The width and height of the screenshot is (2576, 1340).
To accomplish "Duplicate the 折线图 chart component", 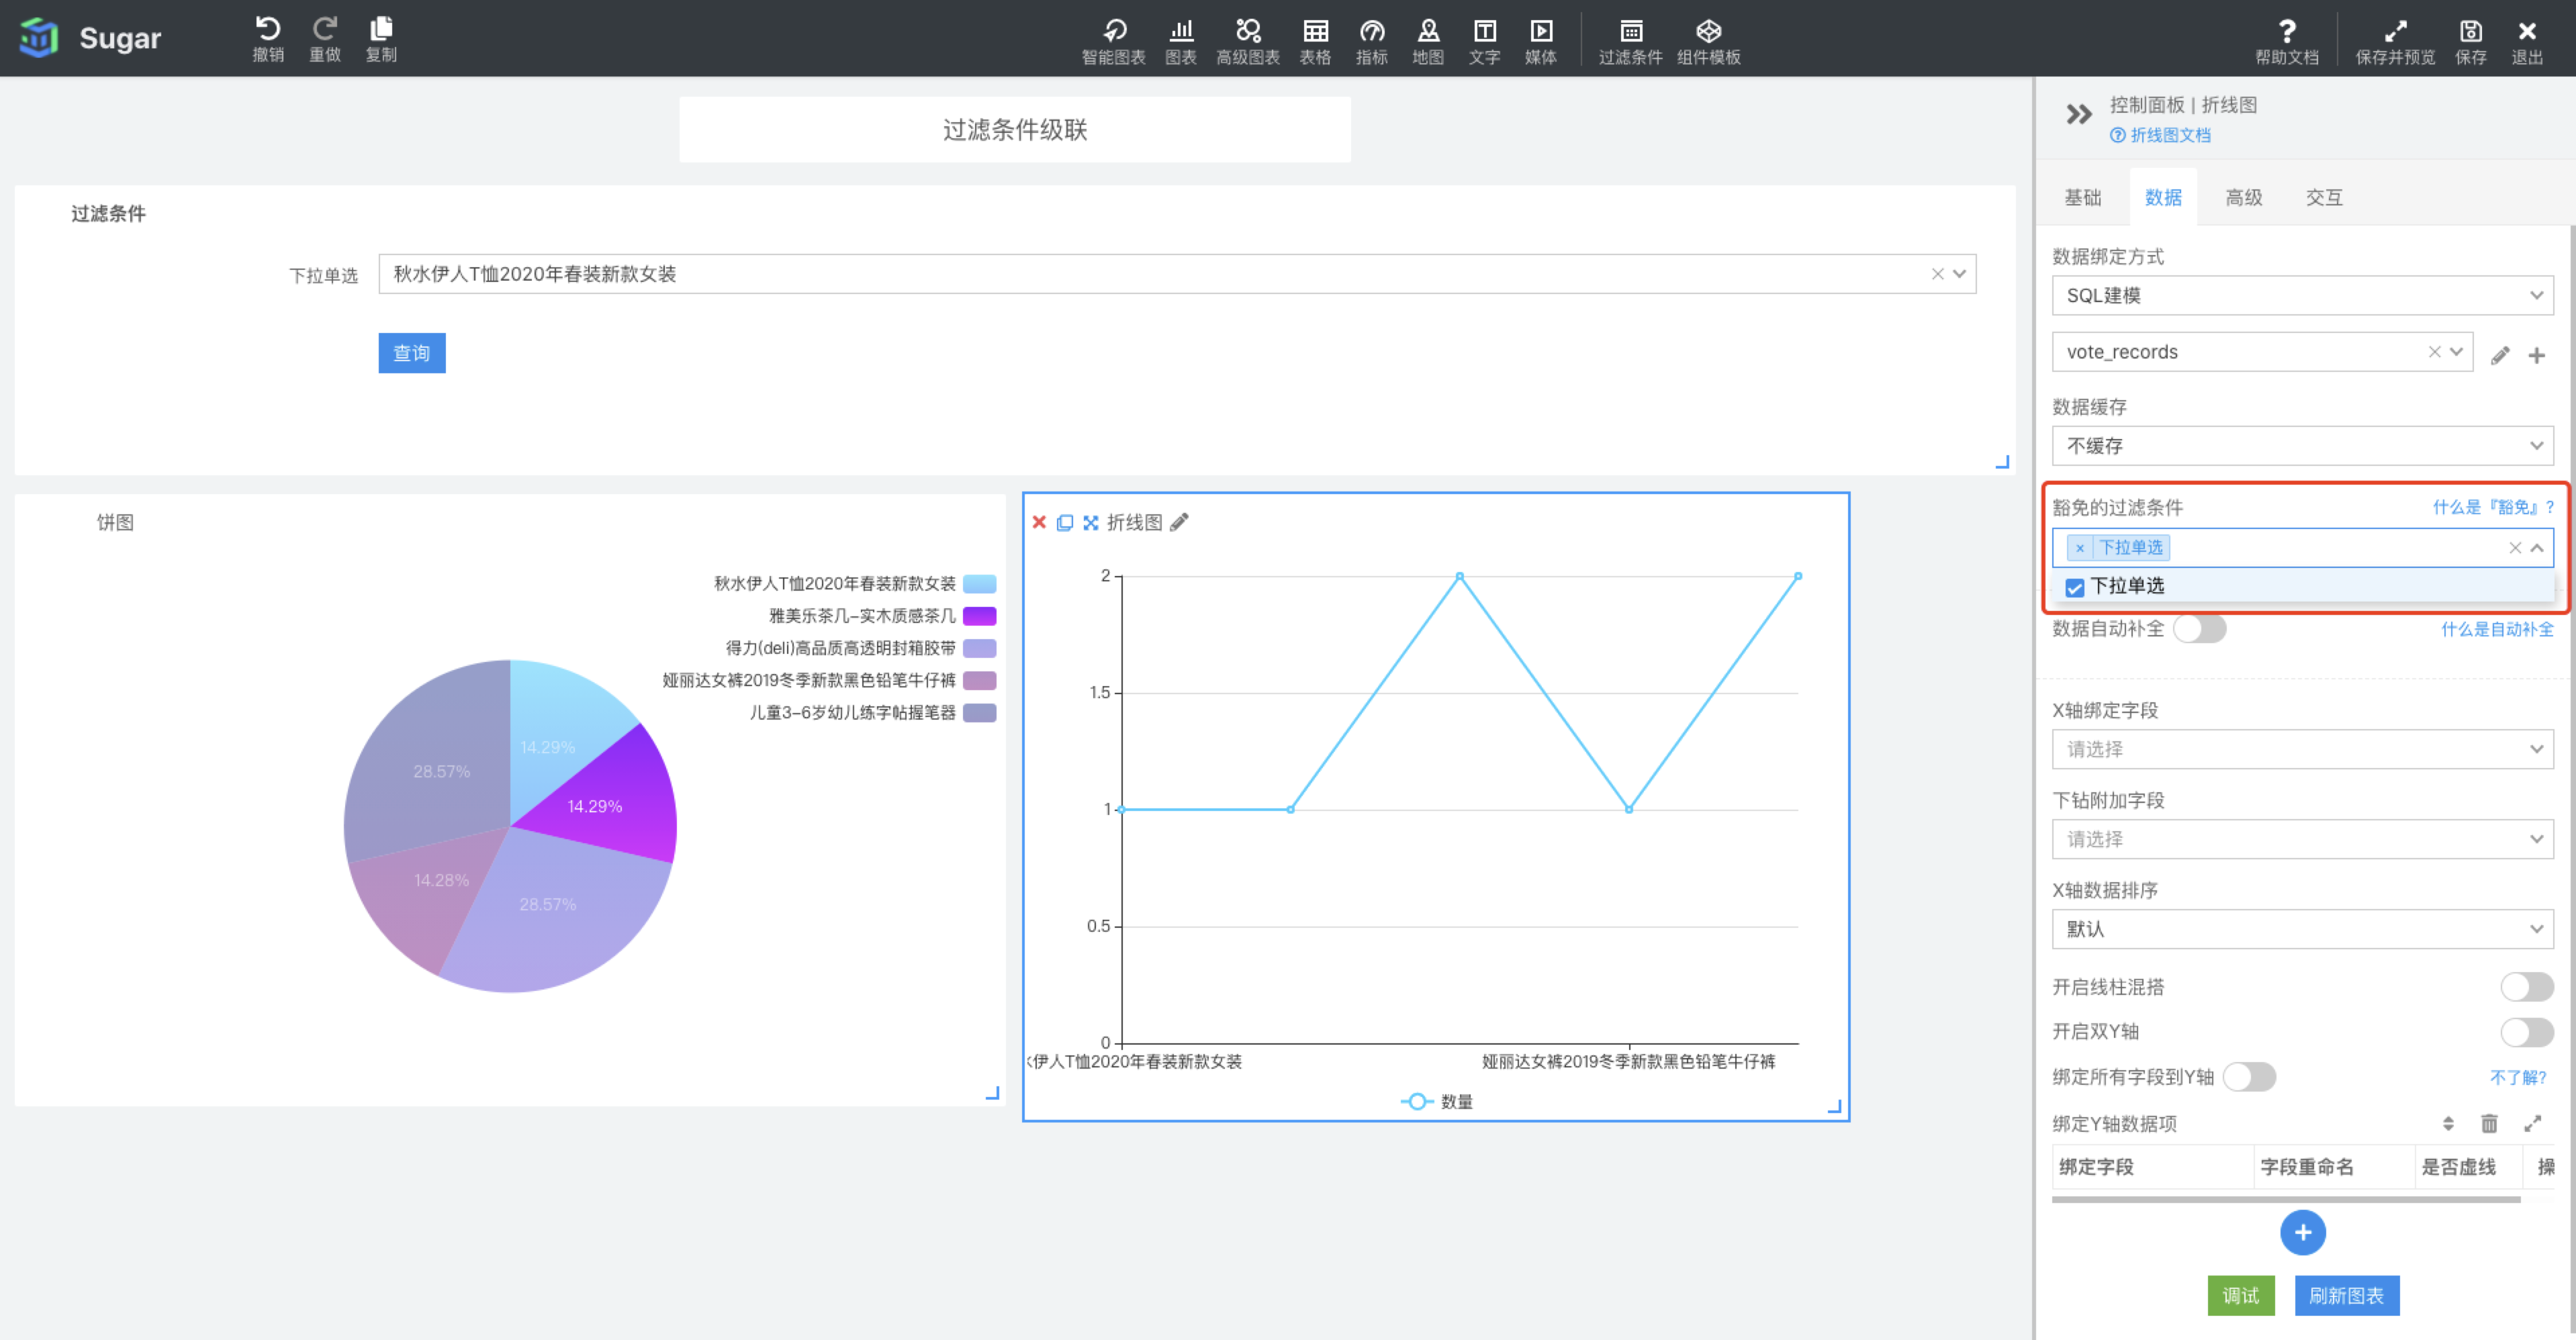I will coord(1065,522).
